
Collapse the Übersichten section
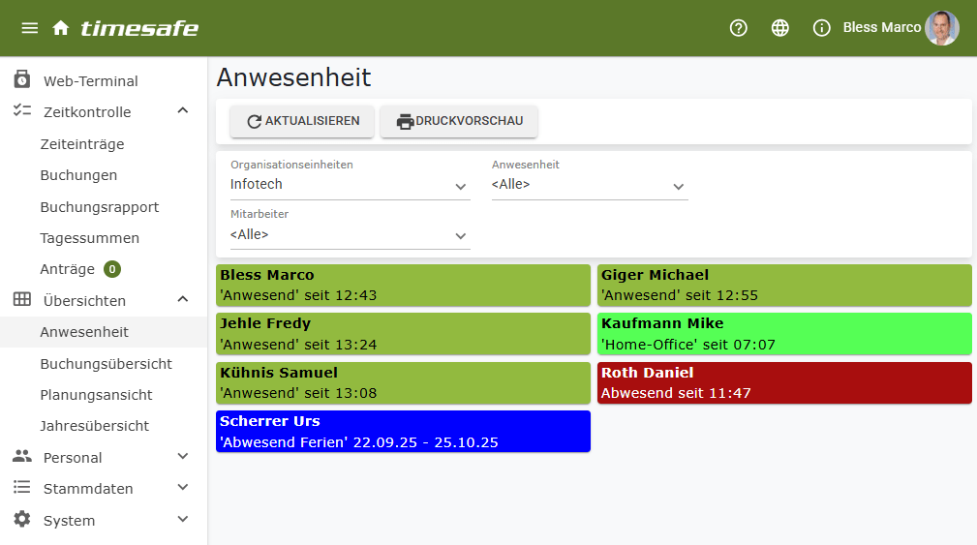pos(183,300)
